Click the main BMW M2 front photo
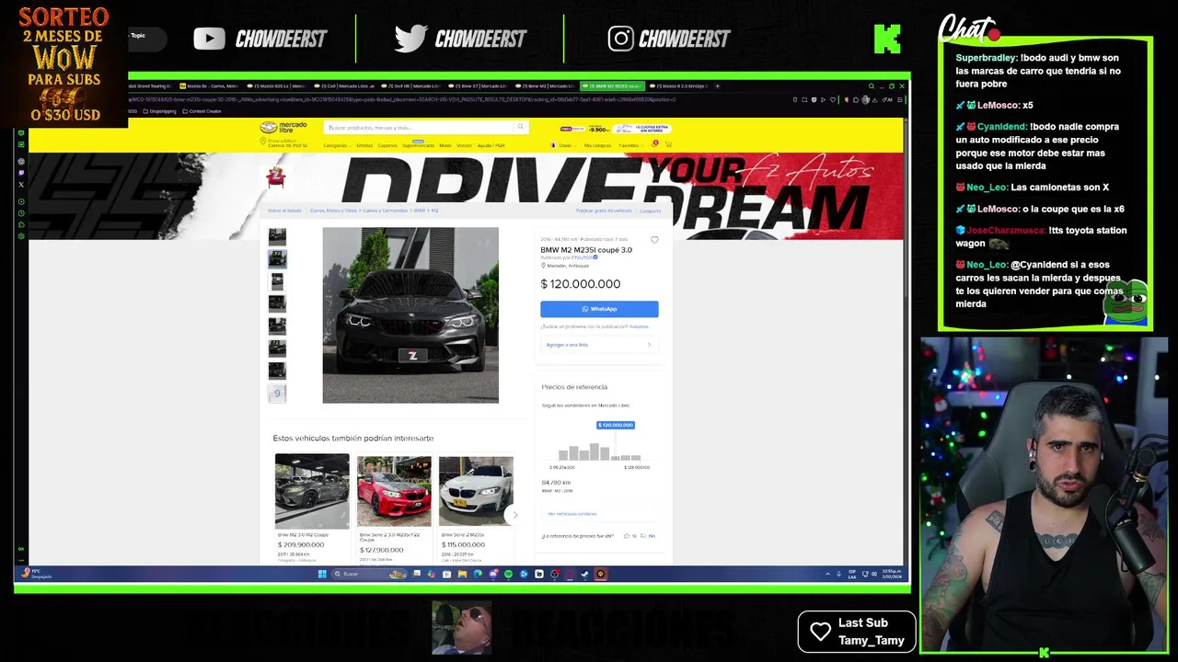This screenshot has height=662, width=1178. 410,315
